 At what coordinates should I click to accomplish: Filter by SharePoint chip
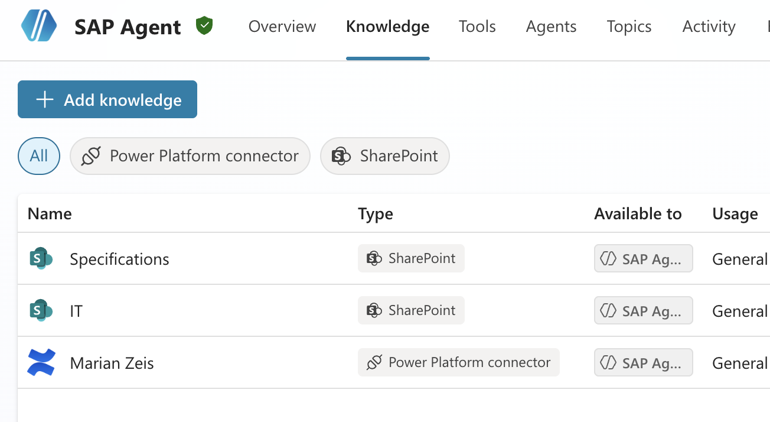(x=385, y=156)
